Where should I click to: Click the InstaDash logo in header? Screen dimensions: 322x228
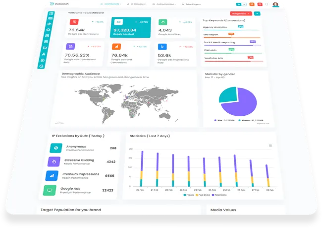[59, 4]
